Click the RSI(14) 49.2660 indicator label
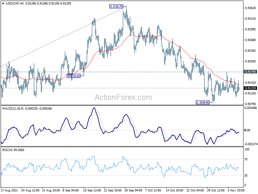This screenshot has width=258, height=194. coord(13,150)
